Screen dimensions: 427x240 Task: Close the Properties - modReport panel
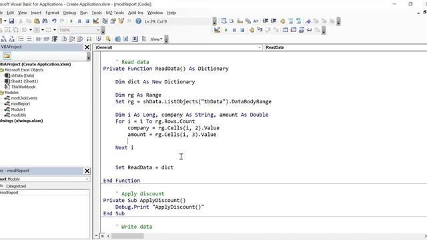pyautogui.click(x=87, y=171)
